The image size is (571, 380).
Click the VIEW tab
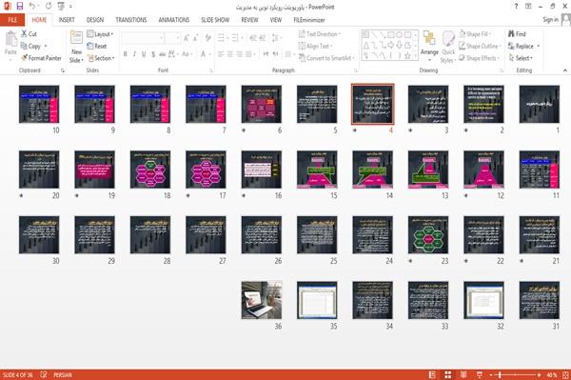click(276, 20)
